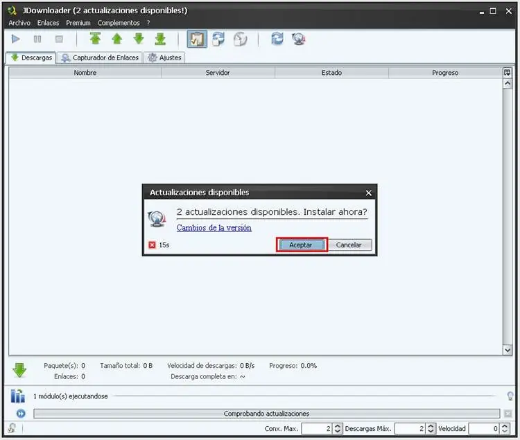
Task: Click Aceptar to install updates
Action: [302, 245]
